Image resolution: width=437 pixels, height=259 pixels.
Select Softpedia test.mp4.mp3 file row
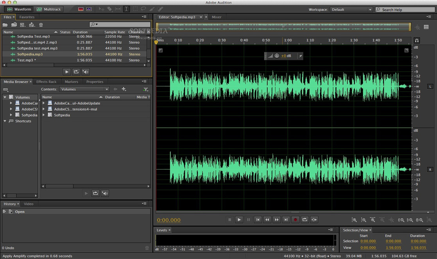click(75, 48)
